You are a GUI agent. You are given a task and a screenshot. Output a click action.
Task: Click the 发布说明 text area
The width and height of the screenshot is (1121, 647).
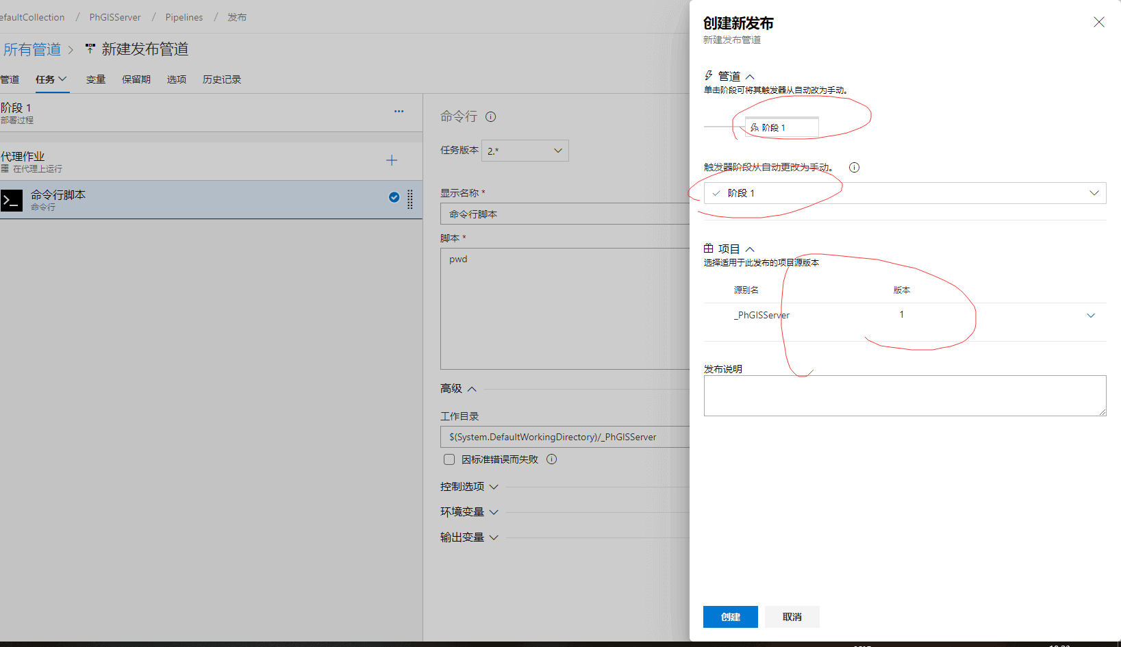pos(905,396)
